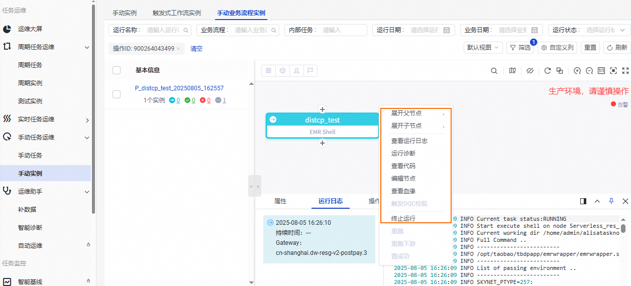Image resolution: width=631 pixels, height=286 pixels.
Task: Open 周期实例 in the sidebar
Action: click(x=30, y=83)
